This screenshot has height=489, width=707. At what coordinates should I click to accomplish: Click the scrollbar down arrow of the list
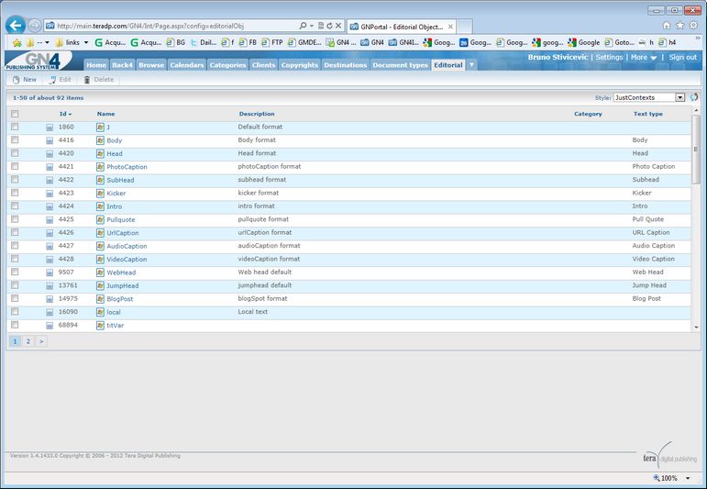[x=696, y=327]
